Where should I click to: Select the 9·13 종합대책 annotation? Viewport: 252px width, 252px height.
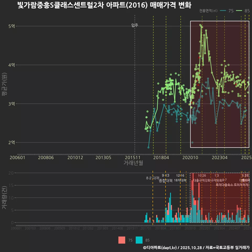pos(166,178)
